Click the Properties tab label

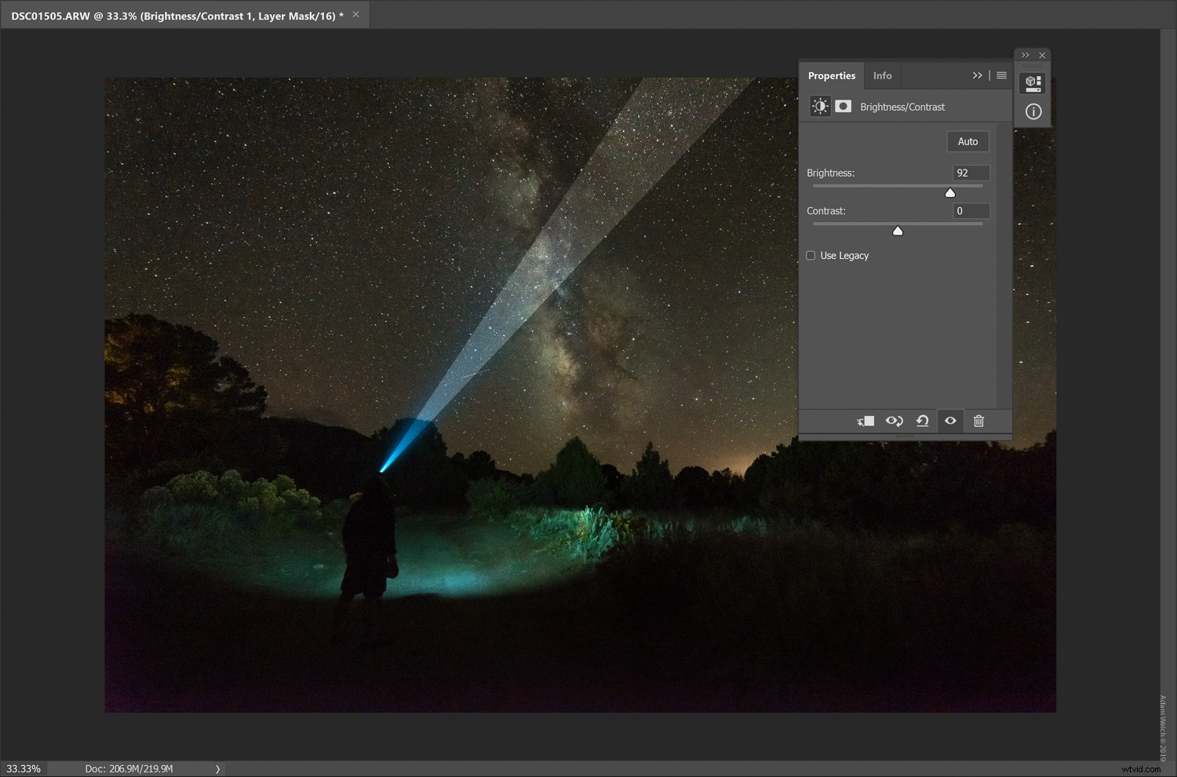[x=832, y=75]
